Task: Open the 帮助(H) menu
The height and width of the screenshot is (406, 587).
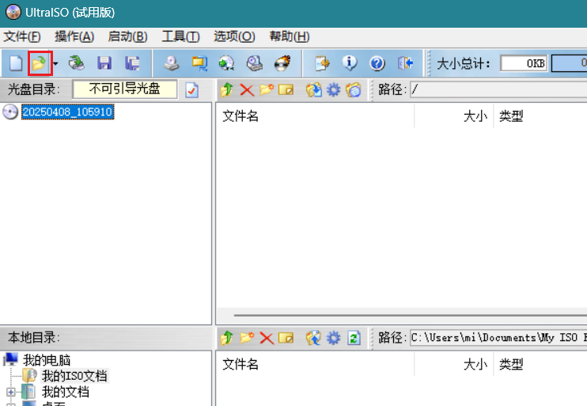Action: pyautogui.click(x=290, y=36)
